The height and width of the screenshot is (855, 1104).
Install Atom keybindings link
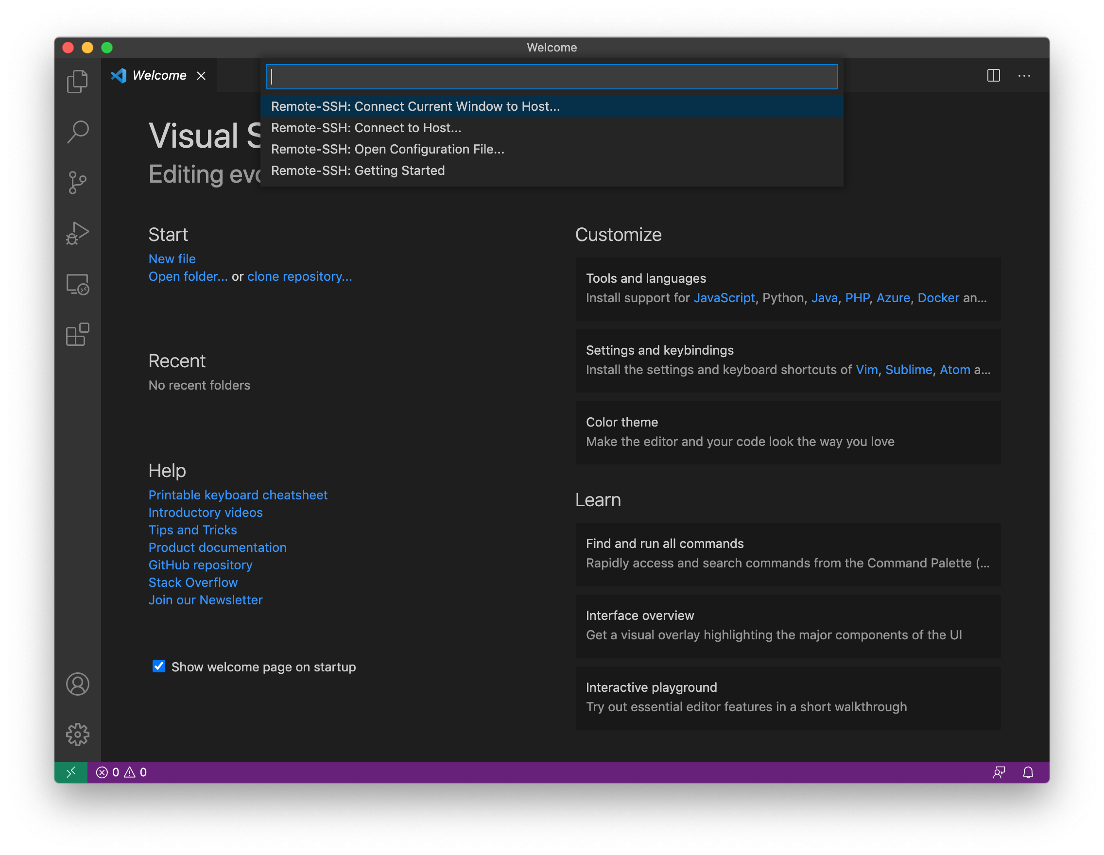(954, 369)
